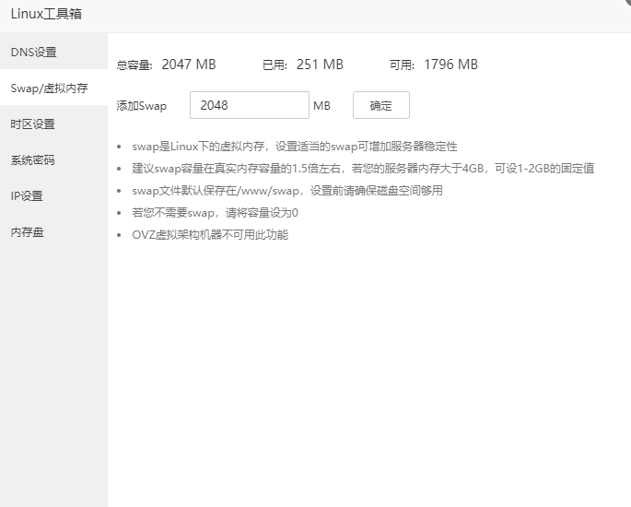The width and height of the screenshot is (631, 507).
Task: Open the DNS设置 tab
Action: [x=53, y=52]
